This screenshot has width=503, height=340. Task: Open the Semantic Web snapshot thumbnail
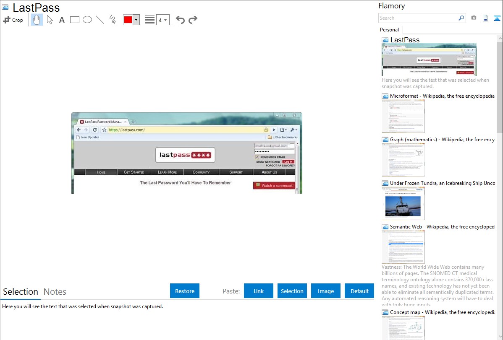coord(403,247)
